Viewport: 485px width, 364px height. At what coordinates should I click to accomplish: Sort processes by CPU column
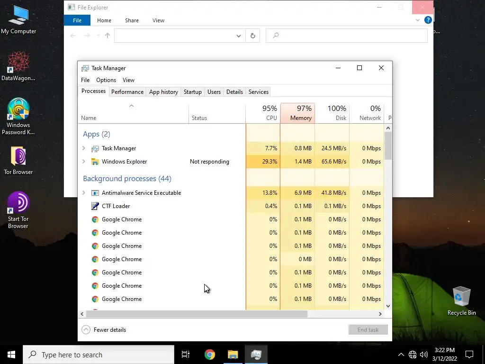[263, 113]
